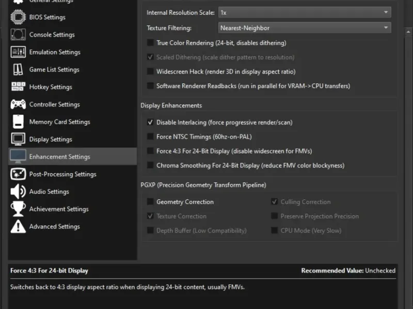Click the Console Settings icon
The width and height of the screenshot is (413, 309).
coord(18,35)
